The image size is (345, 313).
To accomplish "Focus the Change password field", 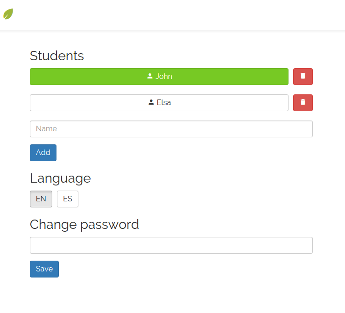I will tap(171, 245).
